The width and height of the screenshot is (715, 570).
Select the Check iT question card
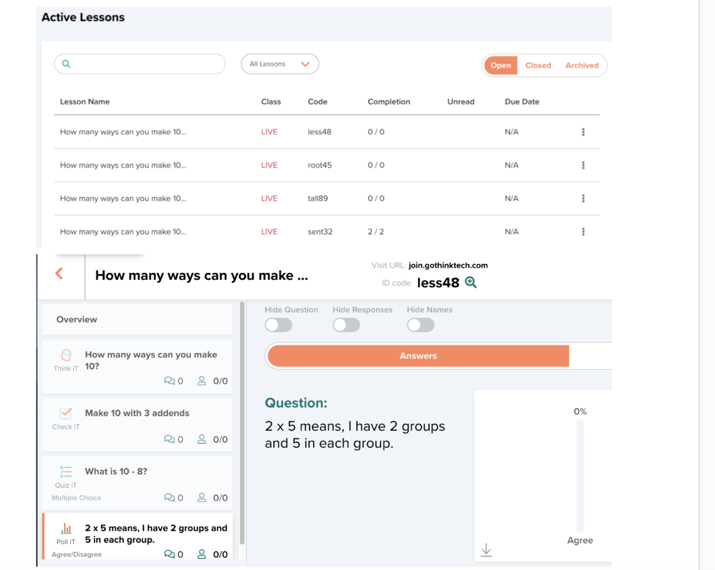(x=137, y=425)
